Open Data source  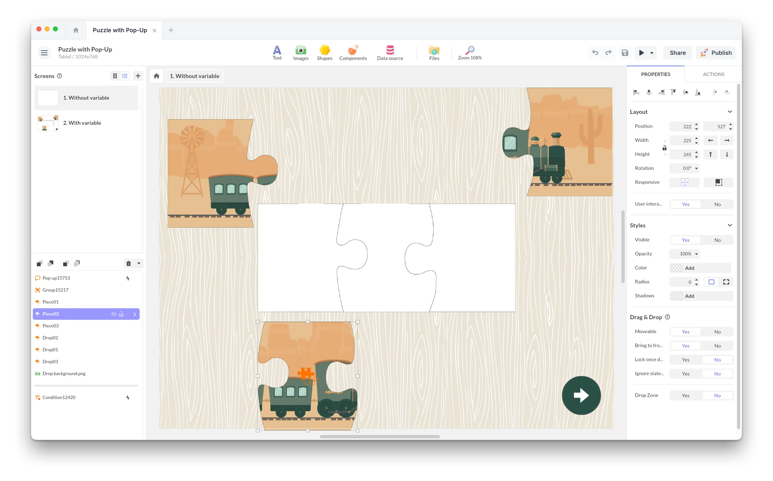point(390,52)
